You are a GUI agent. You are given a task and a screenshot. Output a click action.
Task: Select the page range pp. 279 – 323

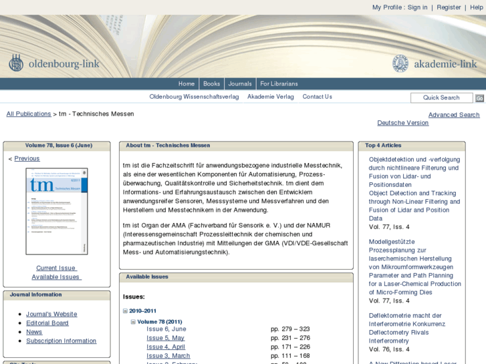click(x=290, y=329)
